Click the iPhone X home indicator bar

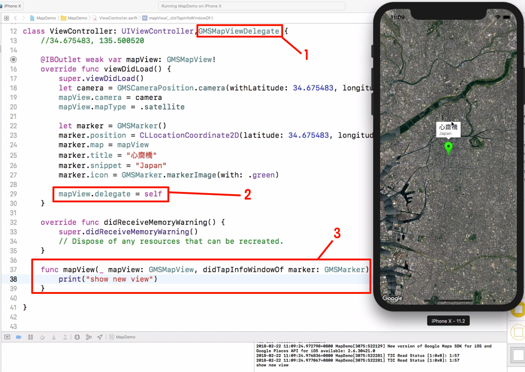click(x=448, y=301)
